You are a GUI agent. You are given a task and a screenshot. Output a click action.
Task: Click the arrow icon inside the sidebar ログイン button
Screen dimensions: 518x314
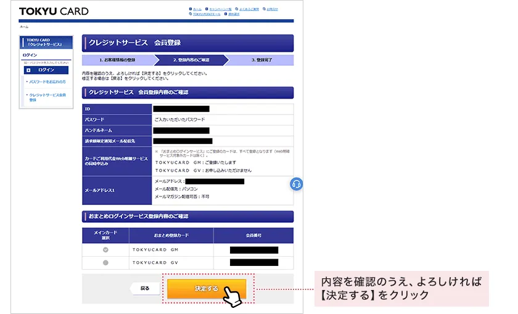tap(28, 70)
